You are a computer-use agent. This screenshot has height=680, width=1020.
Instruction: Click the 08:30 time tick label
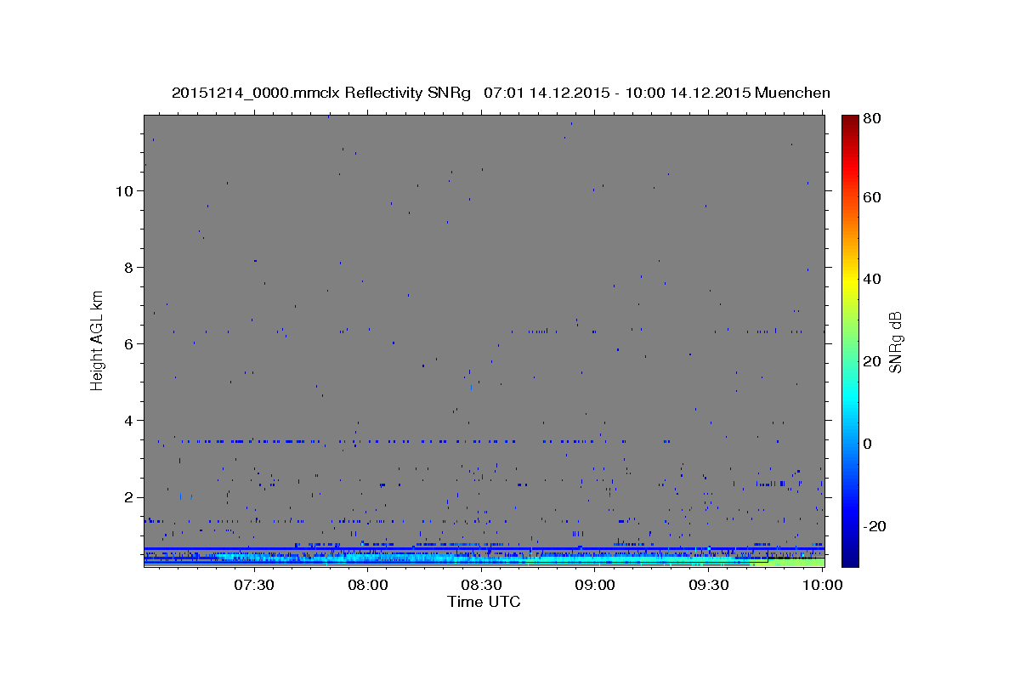481,584
